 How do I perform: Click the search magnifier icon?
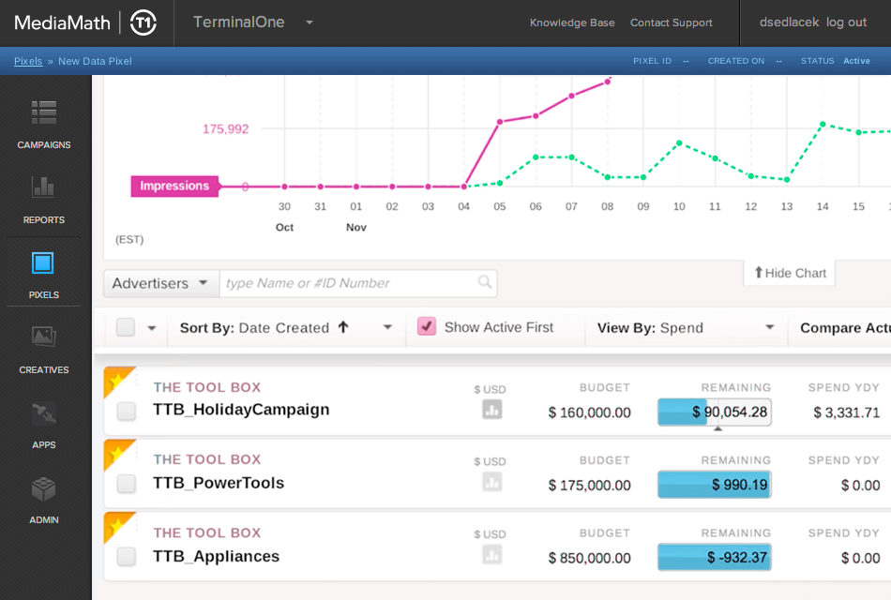point(485,282)
